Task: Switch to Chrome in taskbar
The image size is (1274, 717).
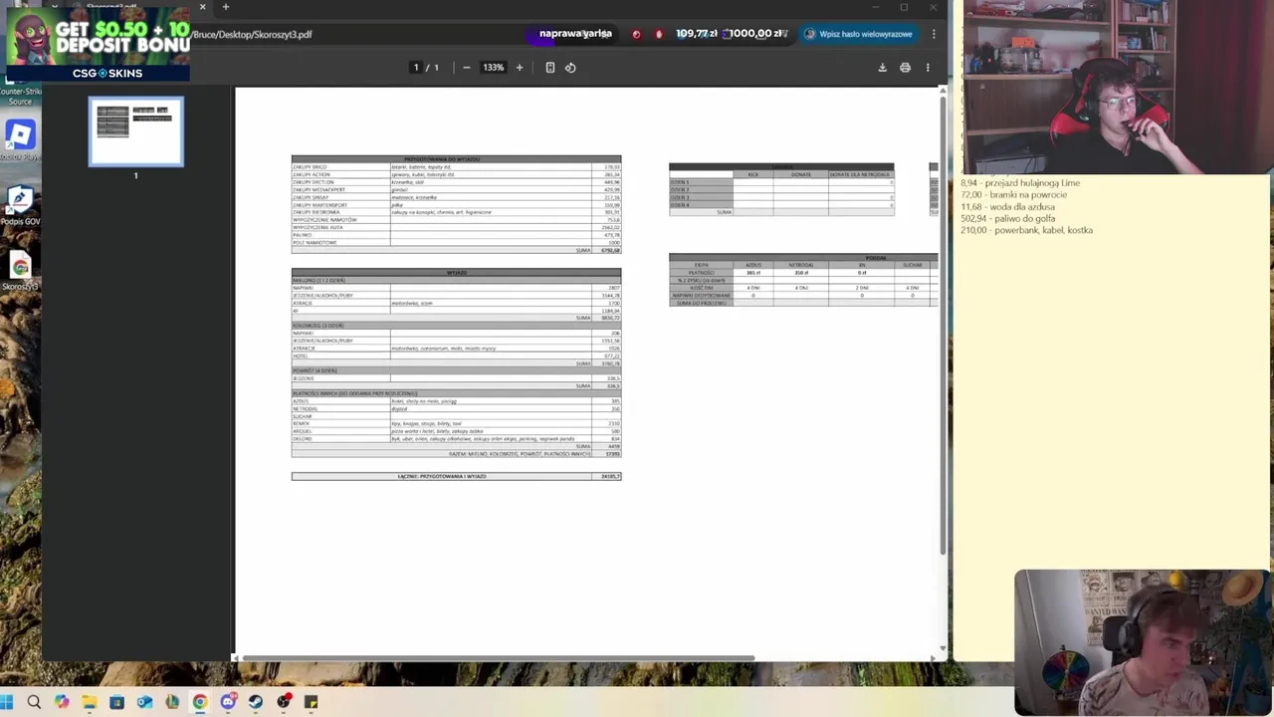Action: [x=200, y=702]
